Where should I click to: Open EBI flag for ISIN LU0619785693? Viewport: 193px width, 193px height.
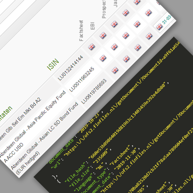click(x=126, y=59)
